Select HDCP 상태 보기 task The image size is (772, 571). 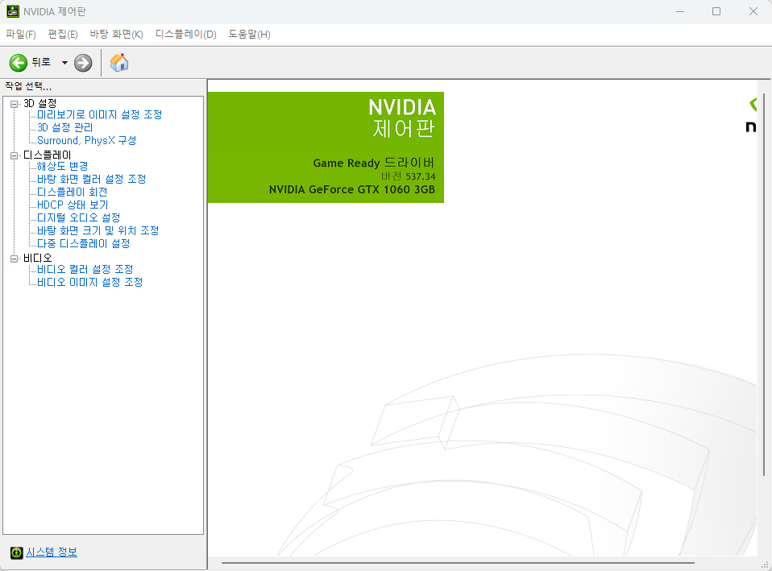[73, 205]
